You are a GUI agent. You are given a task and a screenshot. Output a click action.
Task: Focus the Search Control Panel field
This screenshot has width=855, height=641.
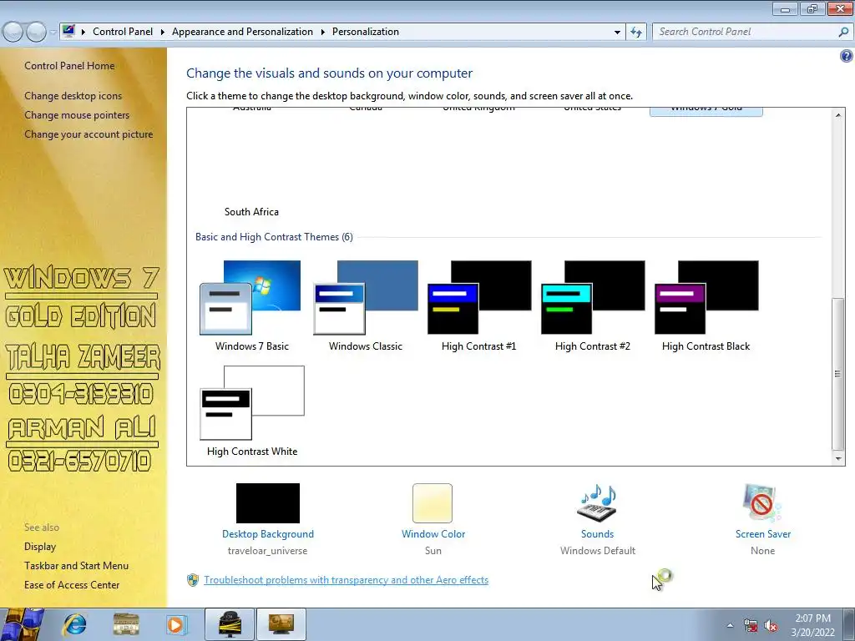(x=746, y=33)
